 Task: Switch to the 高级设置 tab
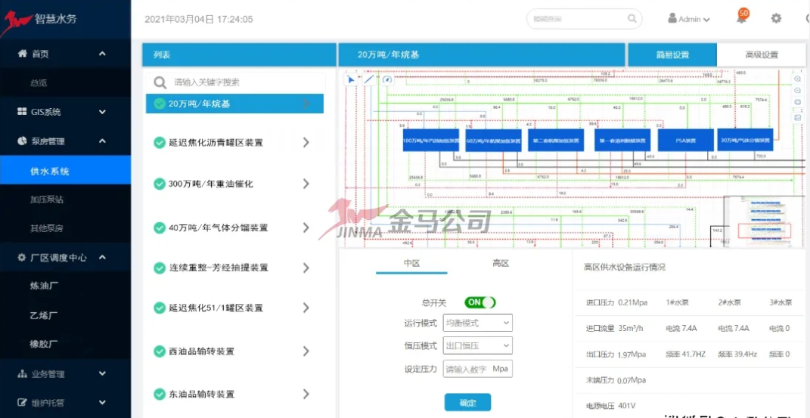coord(761,55)
